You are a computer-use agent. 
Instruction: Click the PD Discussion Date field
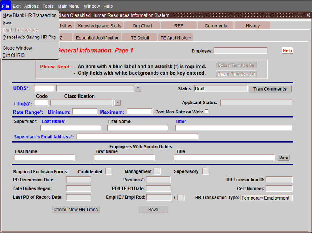coord(79,180)
